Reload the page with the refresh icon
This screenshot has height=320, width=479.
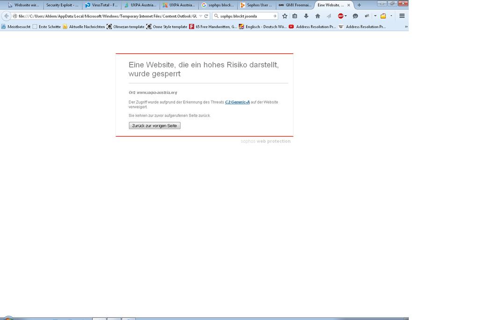click(206, 16)
